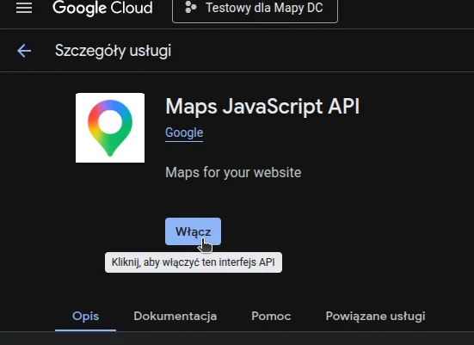Click the Maps JavaScript API pin logo
This screenshot has width=474, height=345.
[110, 127]
